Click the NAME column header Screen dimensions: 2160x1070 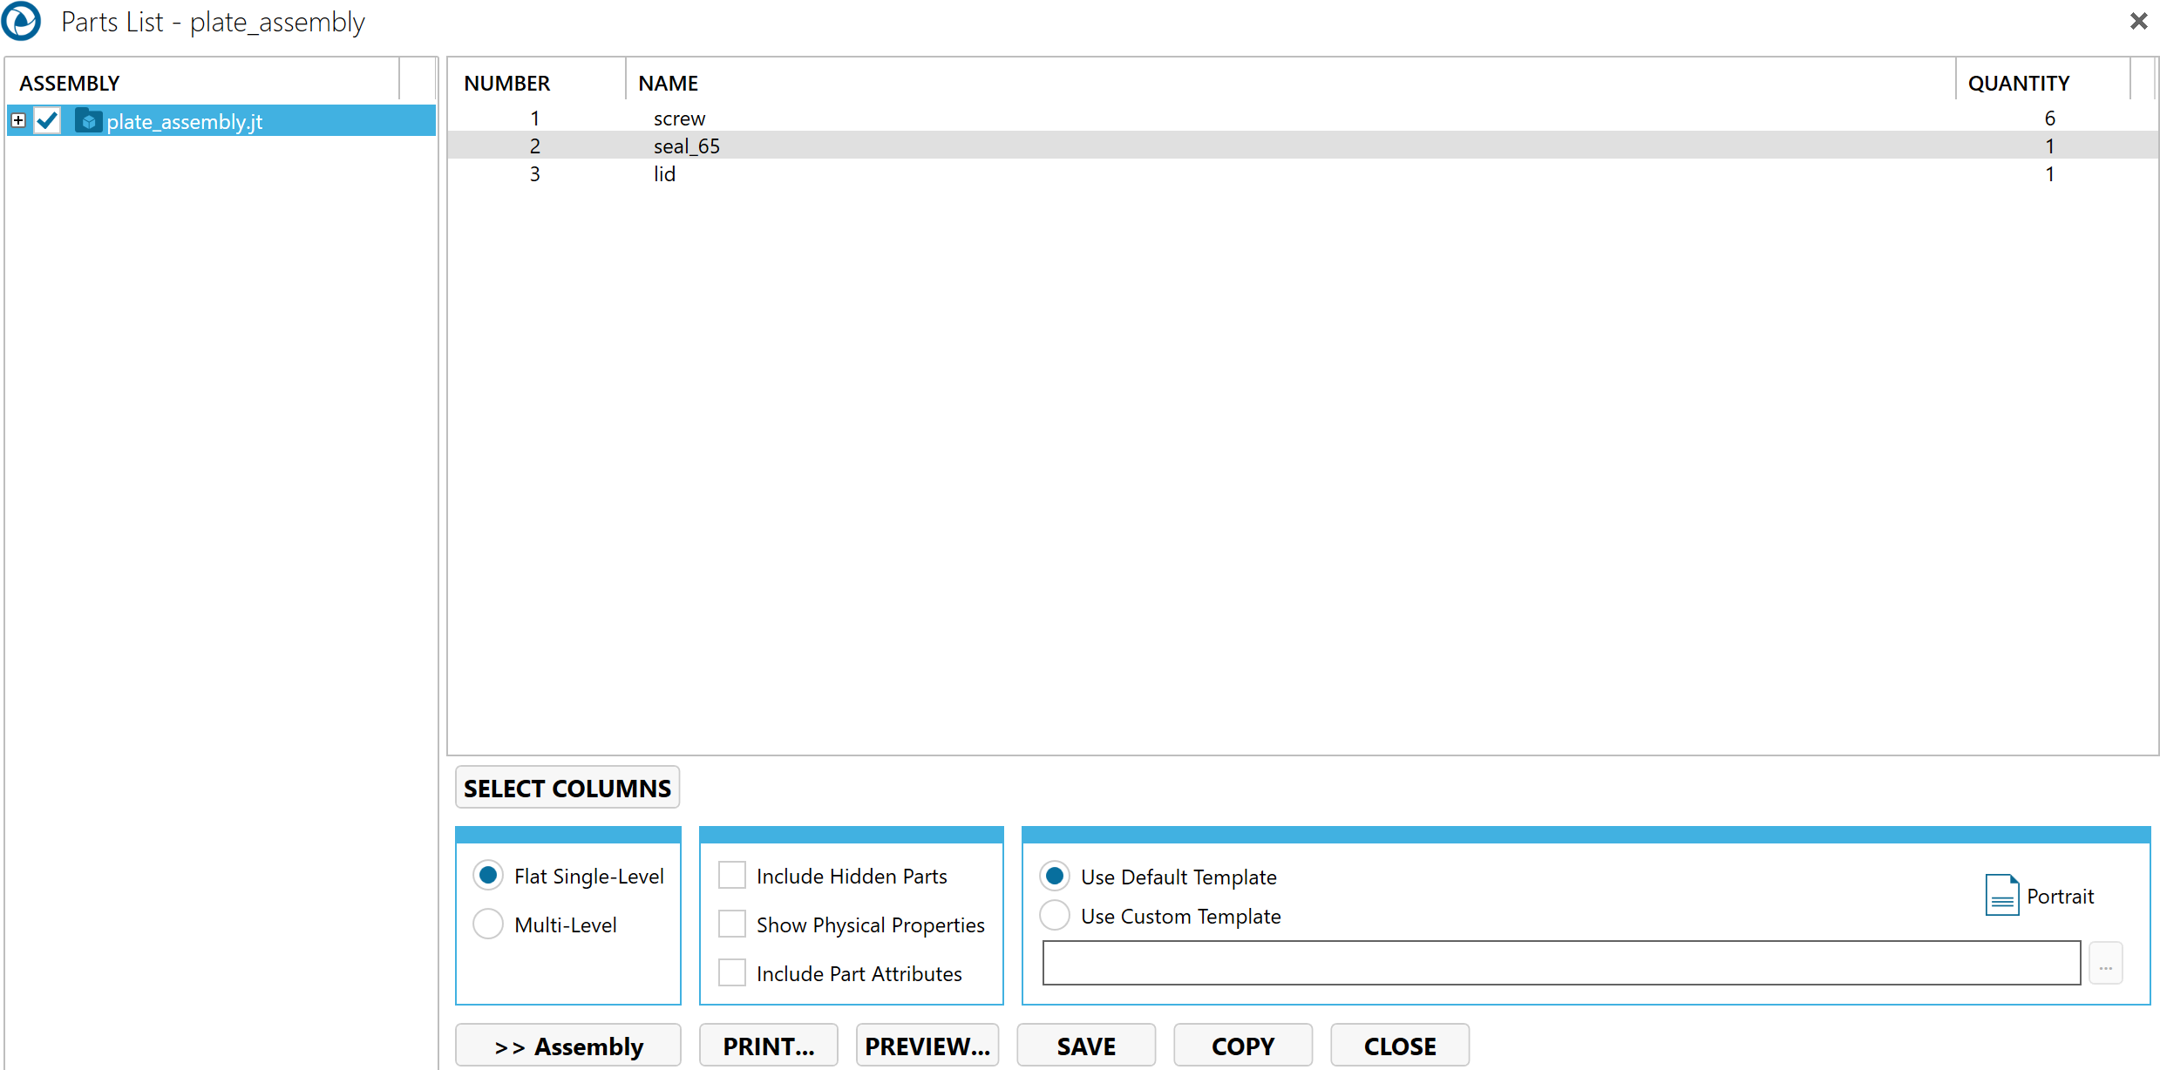pyautogui.click(x=669, y=83)
